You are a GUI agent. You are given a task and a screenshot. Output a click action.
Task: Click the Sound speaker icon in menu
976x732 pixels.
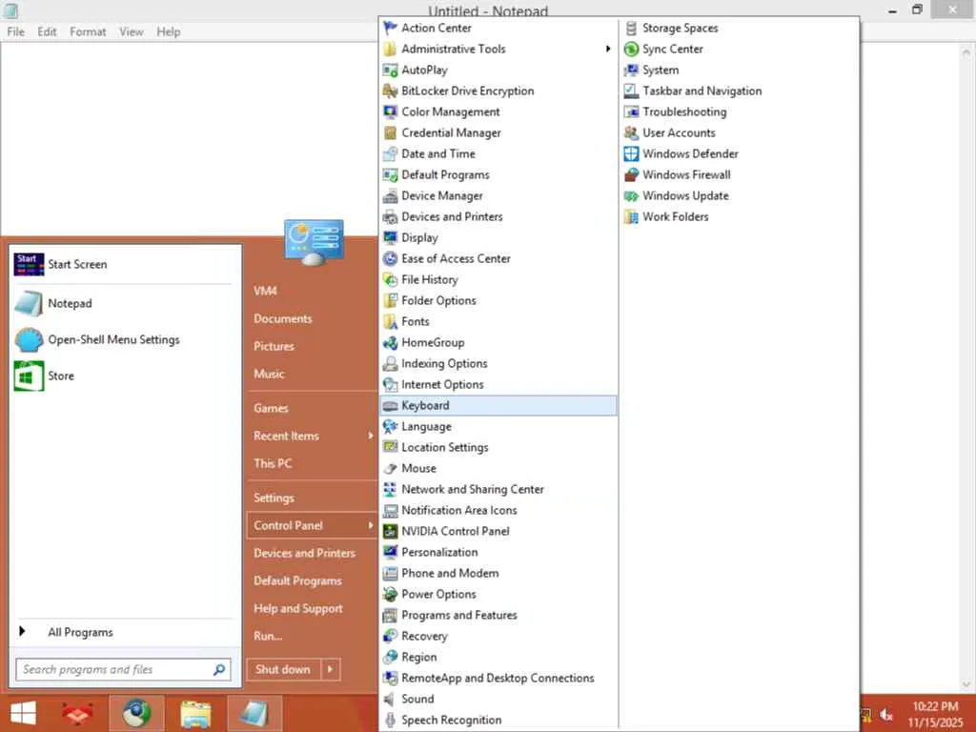[x=390, y=699]
